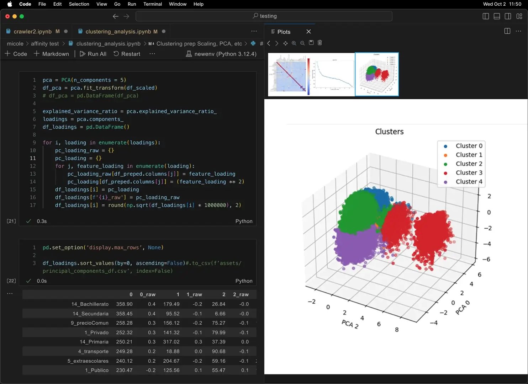Click the 4_transporte row label

[93, 351]
